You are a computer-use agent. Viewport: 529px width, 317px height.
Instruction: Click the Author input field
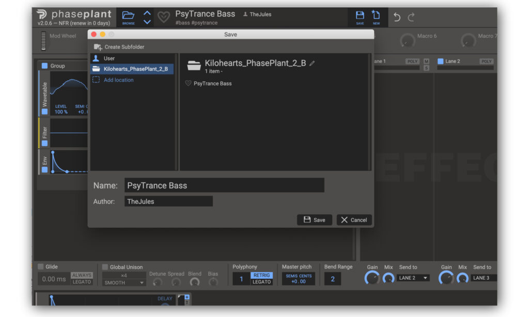169,201
